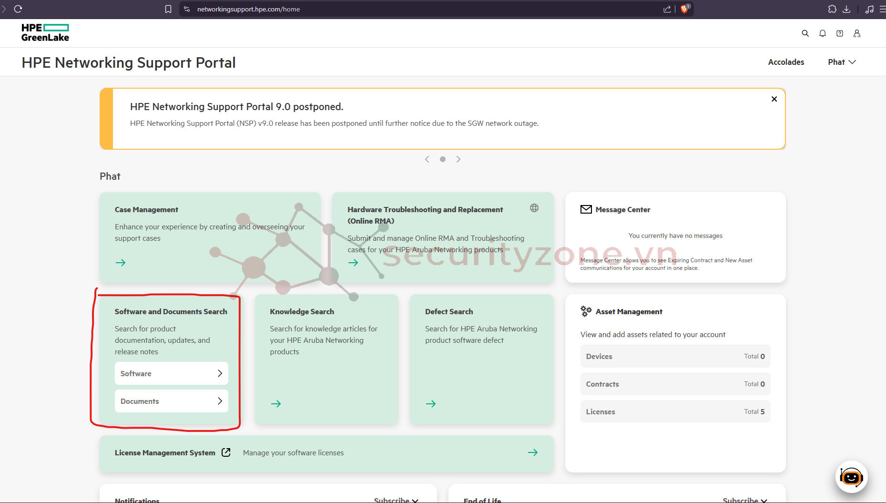This screenshot has height=503, width=886.
Task: Click the chatbot assistant icon
Action: [851, 477]
